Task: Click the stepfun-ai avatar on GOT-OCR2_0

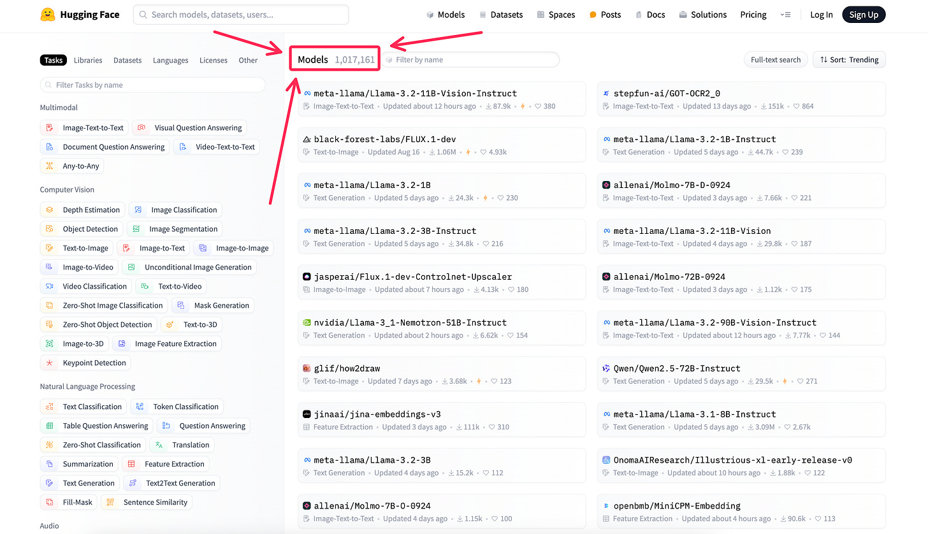Action: tap(607, 94)
